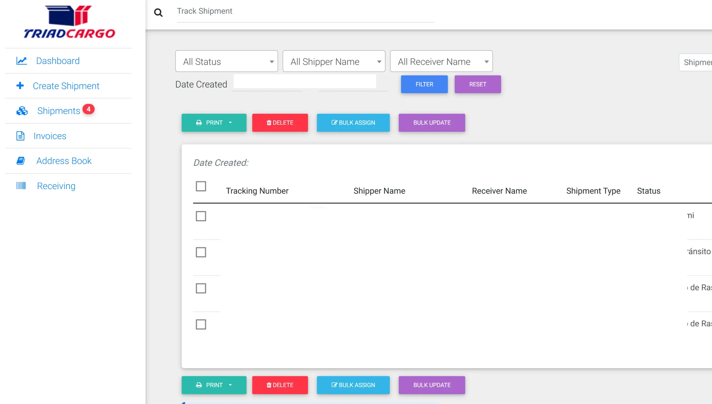Click the purple RESET button
The image size is (712, 404).
click(x=478, y=84)
